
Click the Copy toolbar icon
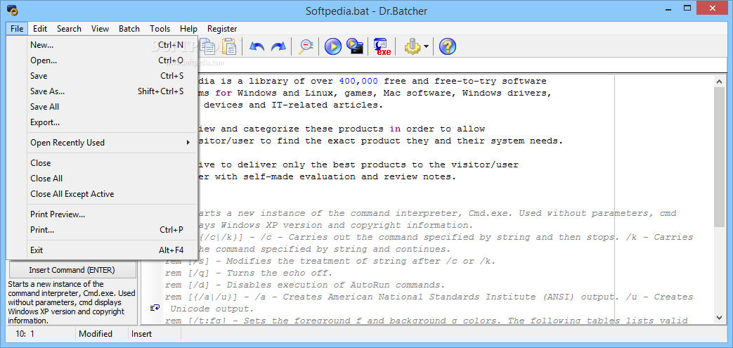[207, 46]
